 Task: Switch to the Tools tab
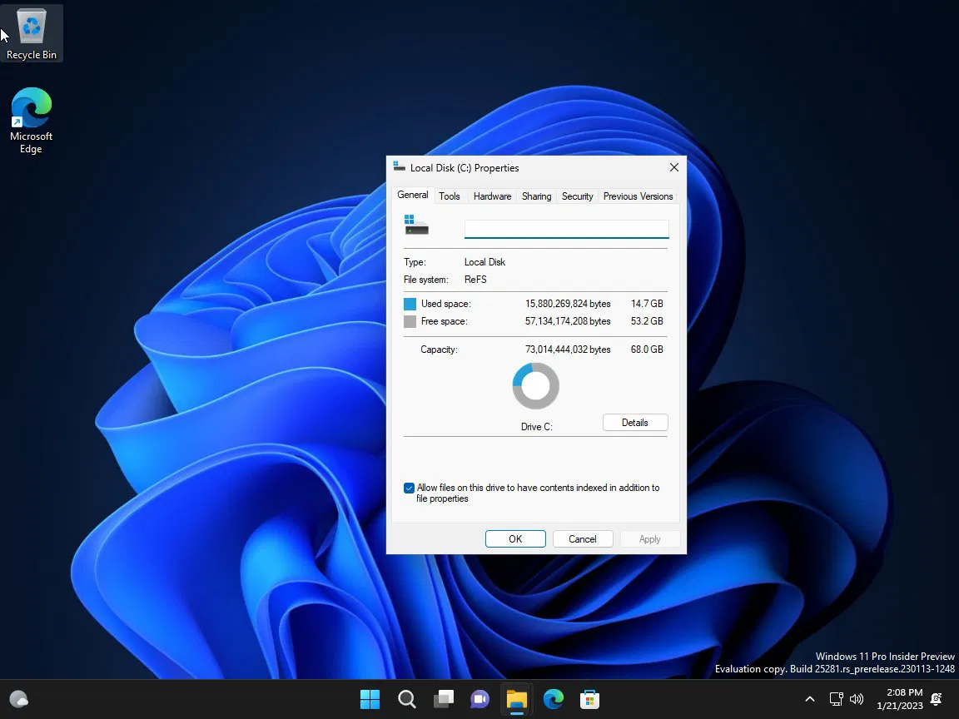(x=450, y=196)
